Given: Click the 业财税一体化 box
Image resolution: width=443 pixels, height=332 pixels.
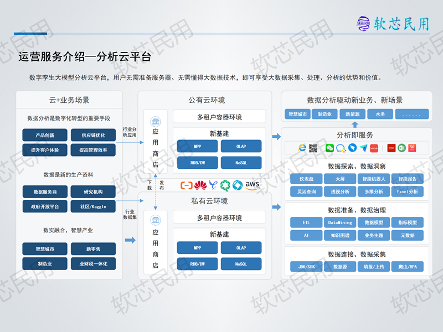Looking at the screenshot, I should point(93,264).
